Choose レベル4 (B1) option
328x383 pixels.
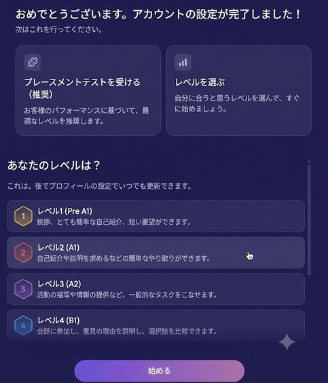pyautogui.click(x=156, y=325)
